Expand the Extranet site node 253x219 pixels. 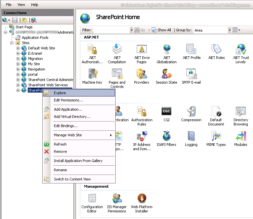click(18, 53)
